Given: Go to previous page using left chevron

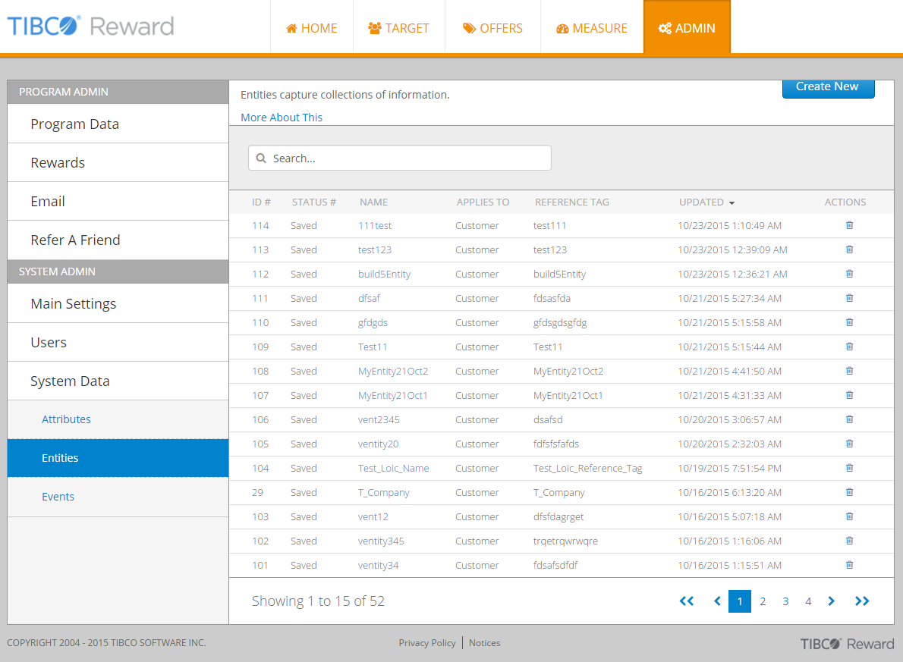Looking at the screenshot, I should 717,601.
